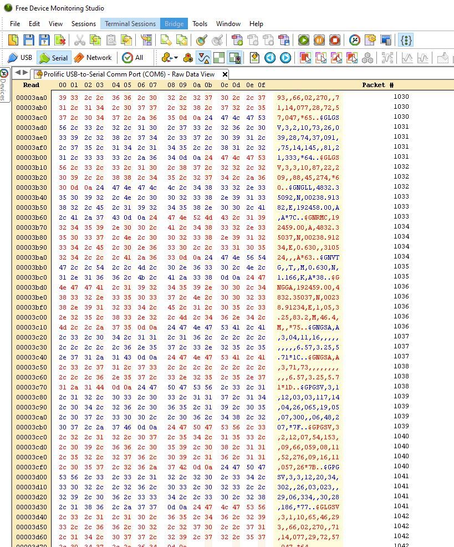
Task: Click the $GNRMC,19 ASCII text
Action: (322, 217)
